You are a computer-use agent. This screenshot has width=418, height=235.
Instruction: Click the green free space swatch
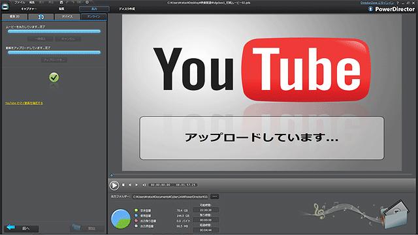pos(137,210)
